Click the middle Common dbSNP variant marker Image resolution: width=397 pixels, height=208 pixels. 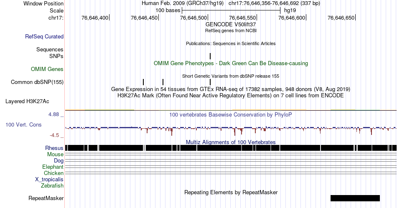click(x=163, y=82)
